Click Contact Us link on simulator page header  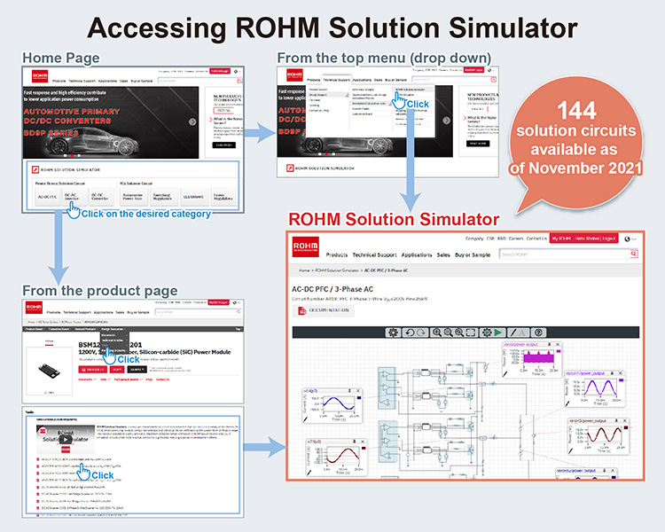point(536,239)
